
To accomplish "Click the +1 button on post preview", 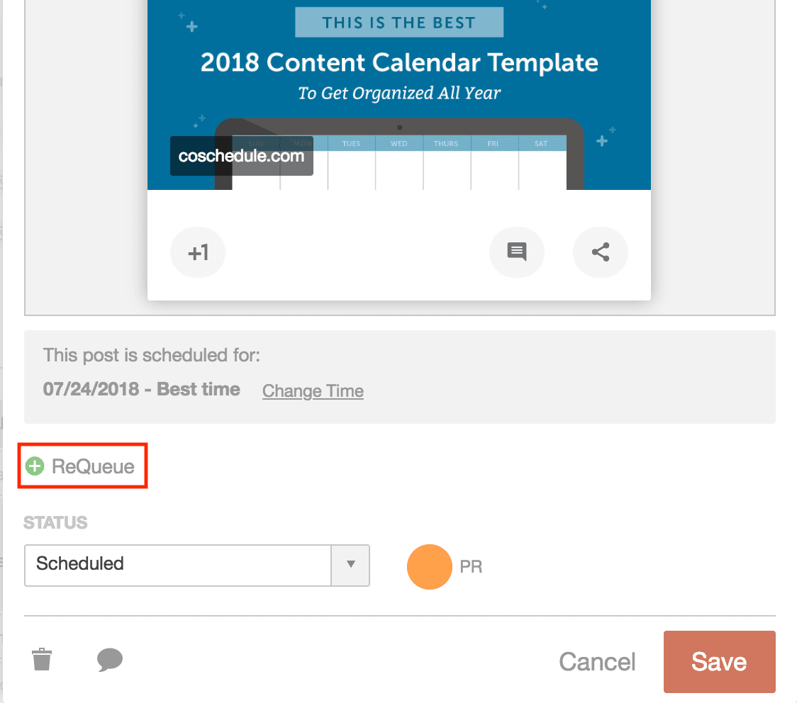I will 198,252.
